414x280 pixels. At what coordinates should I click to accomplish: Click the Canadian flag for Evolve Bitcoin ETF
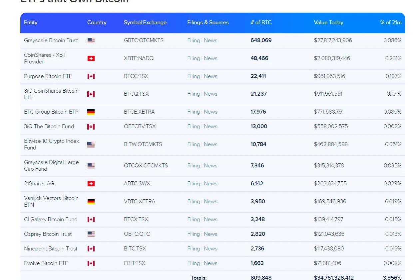(91, 263)
